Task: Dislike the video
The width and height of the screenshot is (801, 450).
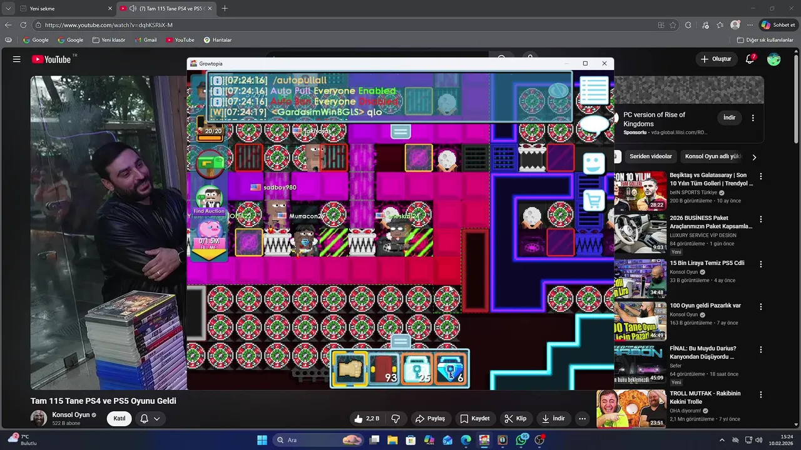Action: coord(396,418)
